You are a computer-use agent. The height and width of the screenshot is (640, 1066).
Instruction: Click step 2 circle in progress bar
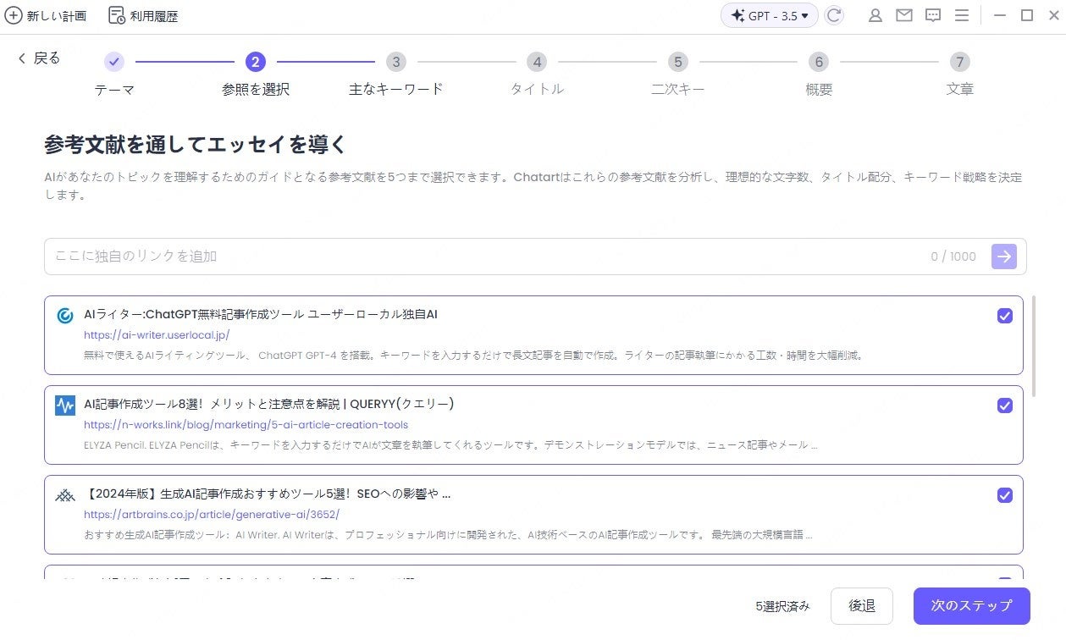(x=255, y=62)
